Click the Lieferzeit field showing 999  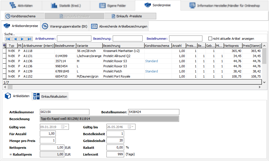[115, 154]
